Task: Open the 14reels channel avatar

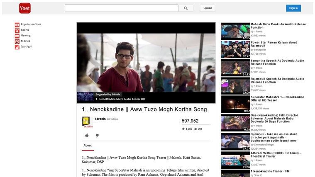Action: point(87,122)
